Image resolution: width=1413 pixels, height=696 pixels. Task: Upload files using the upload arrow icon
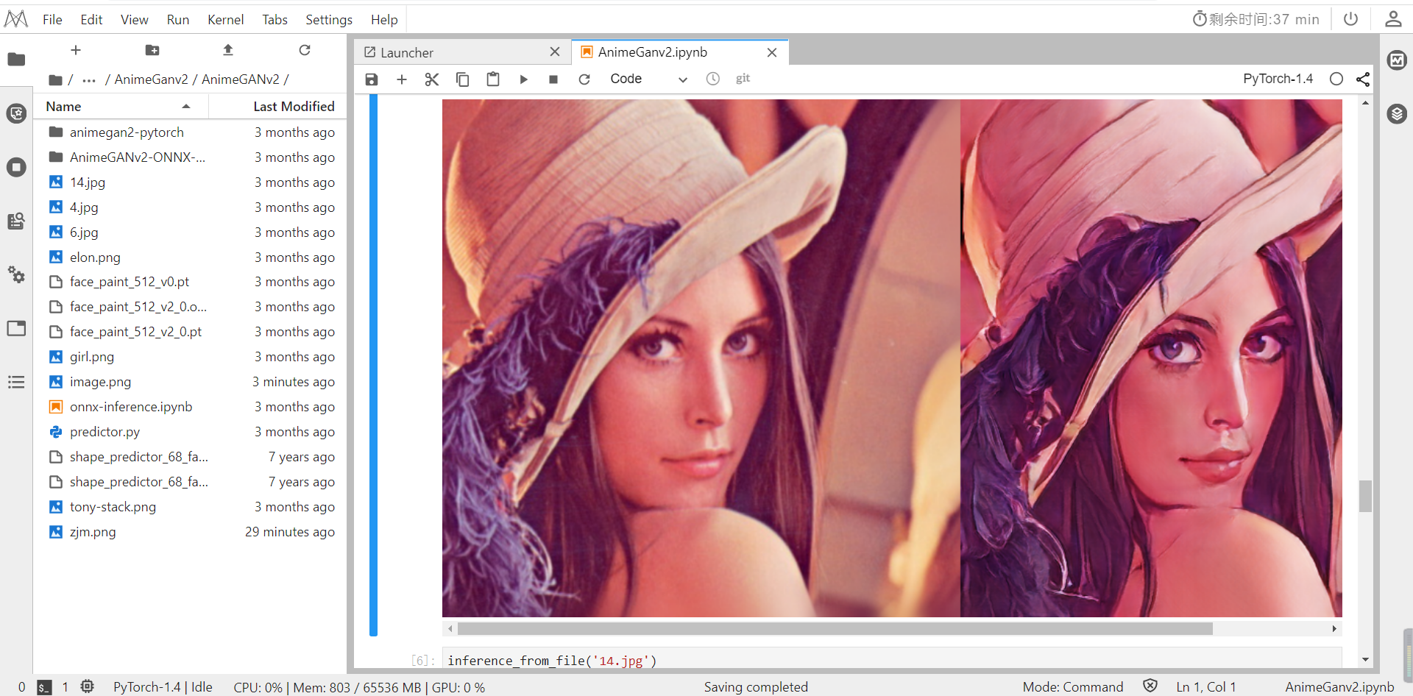click(x=228, y=50)
